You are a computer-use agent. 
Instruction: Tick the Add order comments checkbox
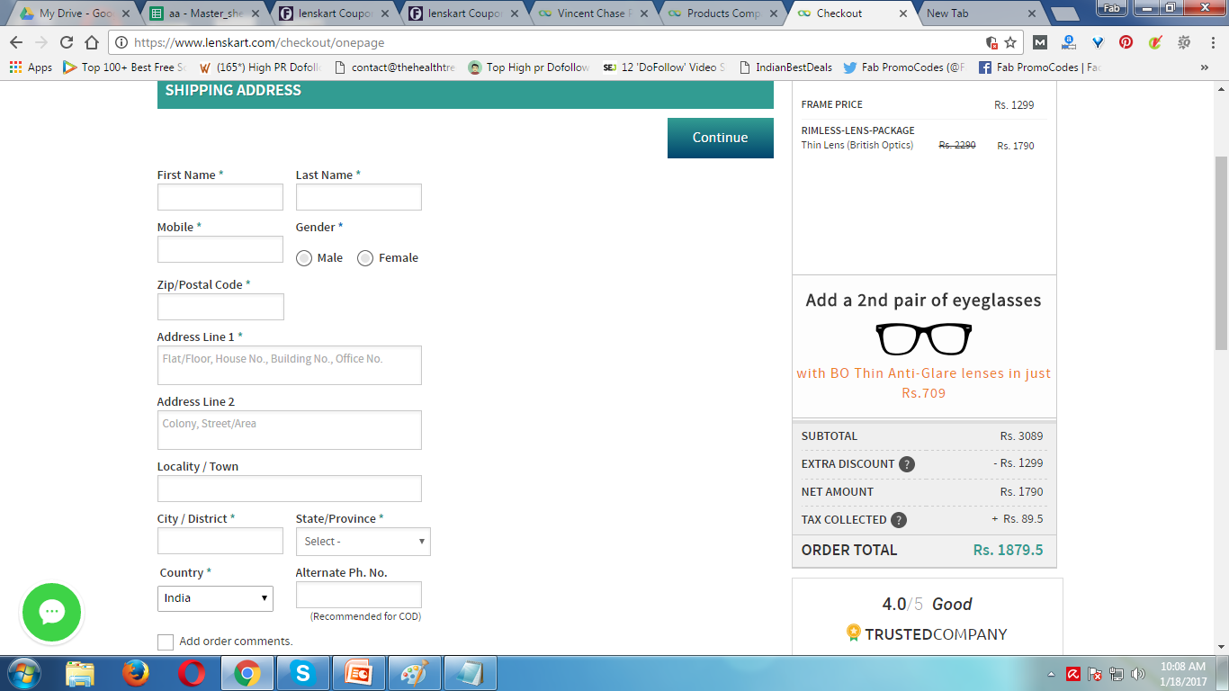(x=166, y=642)
